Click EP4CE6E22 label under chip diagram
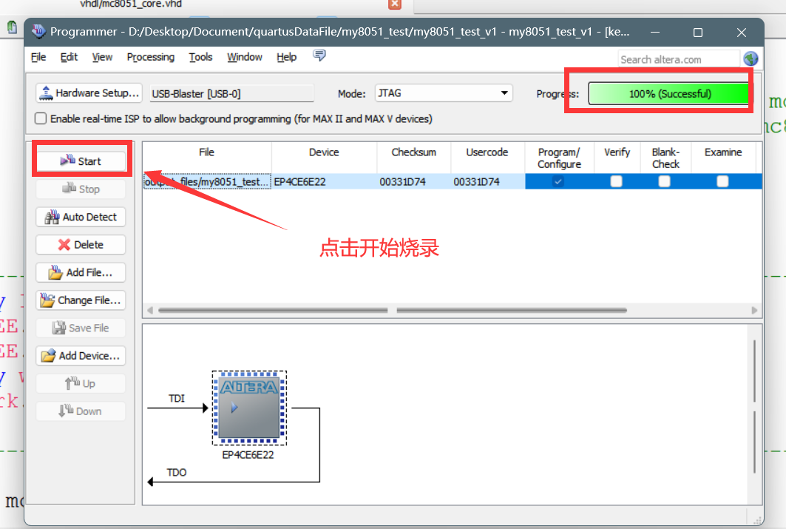 (248, 455)
